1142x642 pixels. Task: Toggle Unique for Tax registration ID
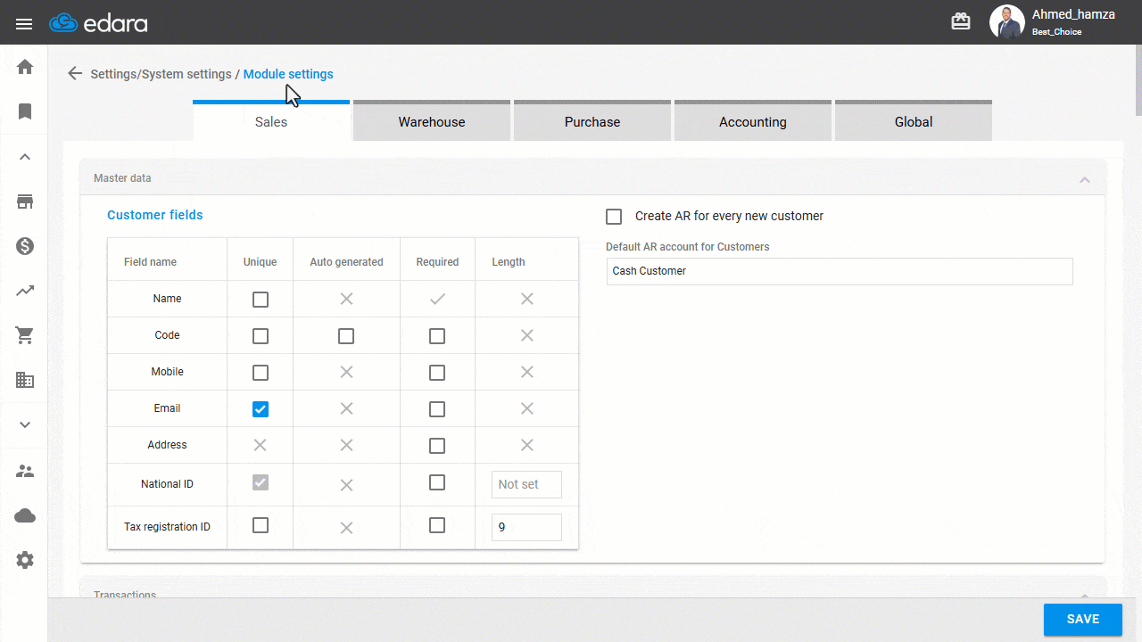[x=261, y=525]
